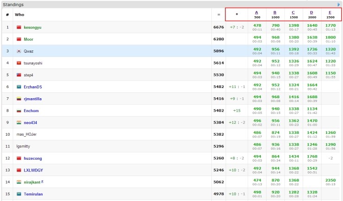
Task: Click South Korea flag next to Qwaz
Action: [x=19, y=51]
